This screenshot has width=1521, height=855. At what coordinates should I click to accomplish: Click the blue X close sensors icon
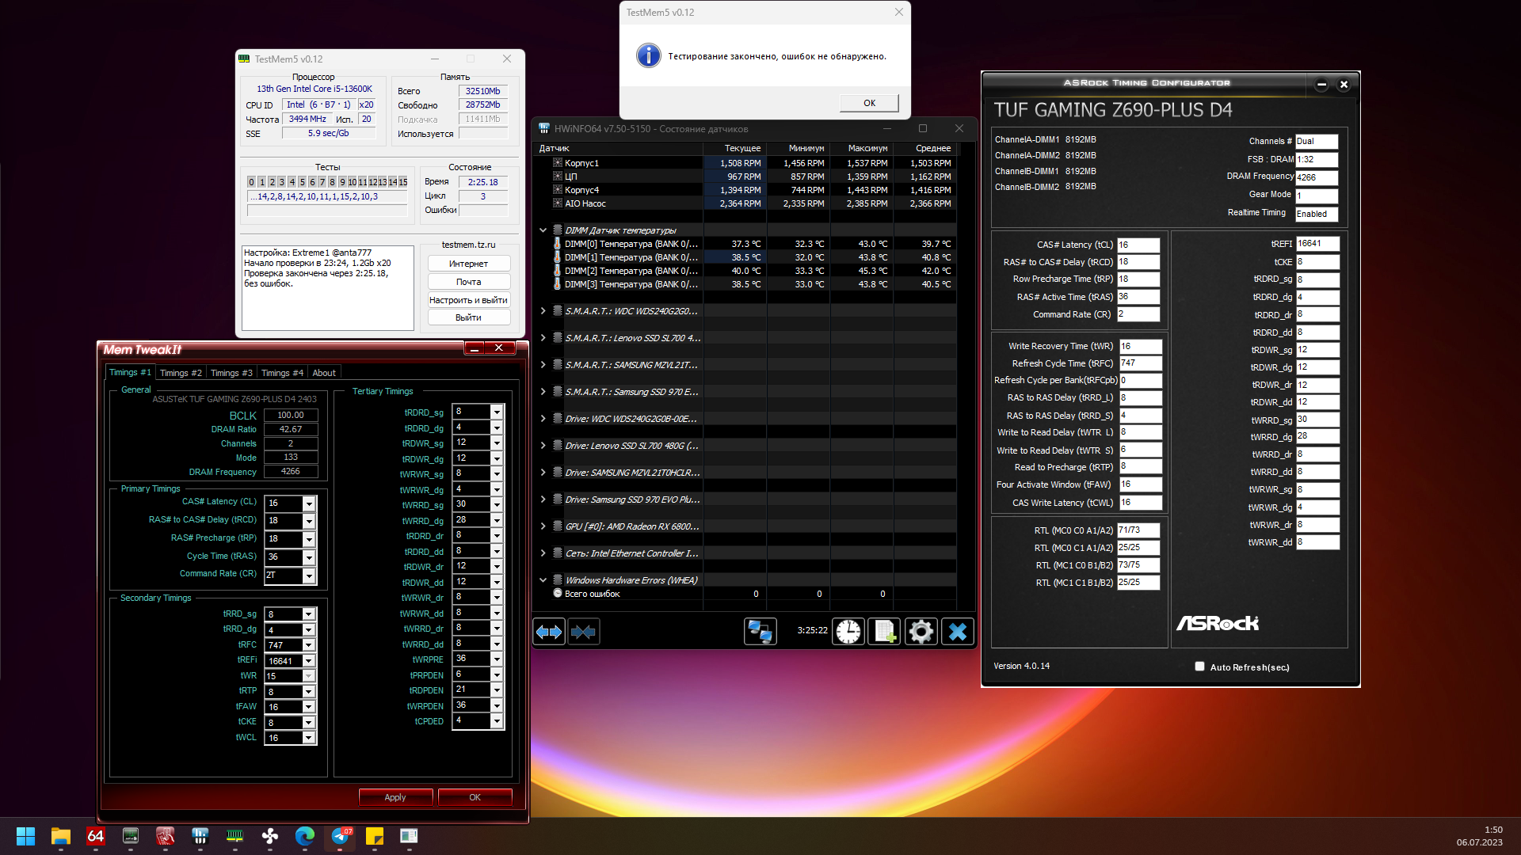point(957,632)
